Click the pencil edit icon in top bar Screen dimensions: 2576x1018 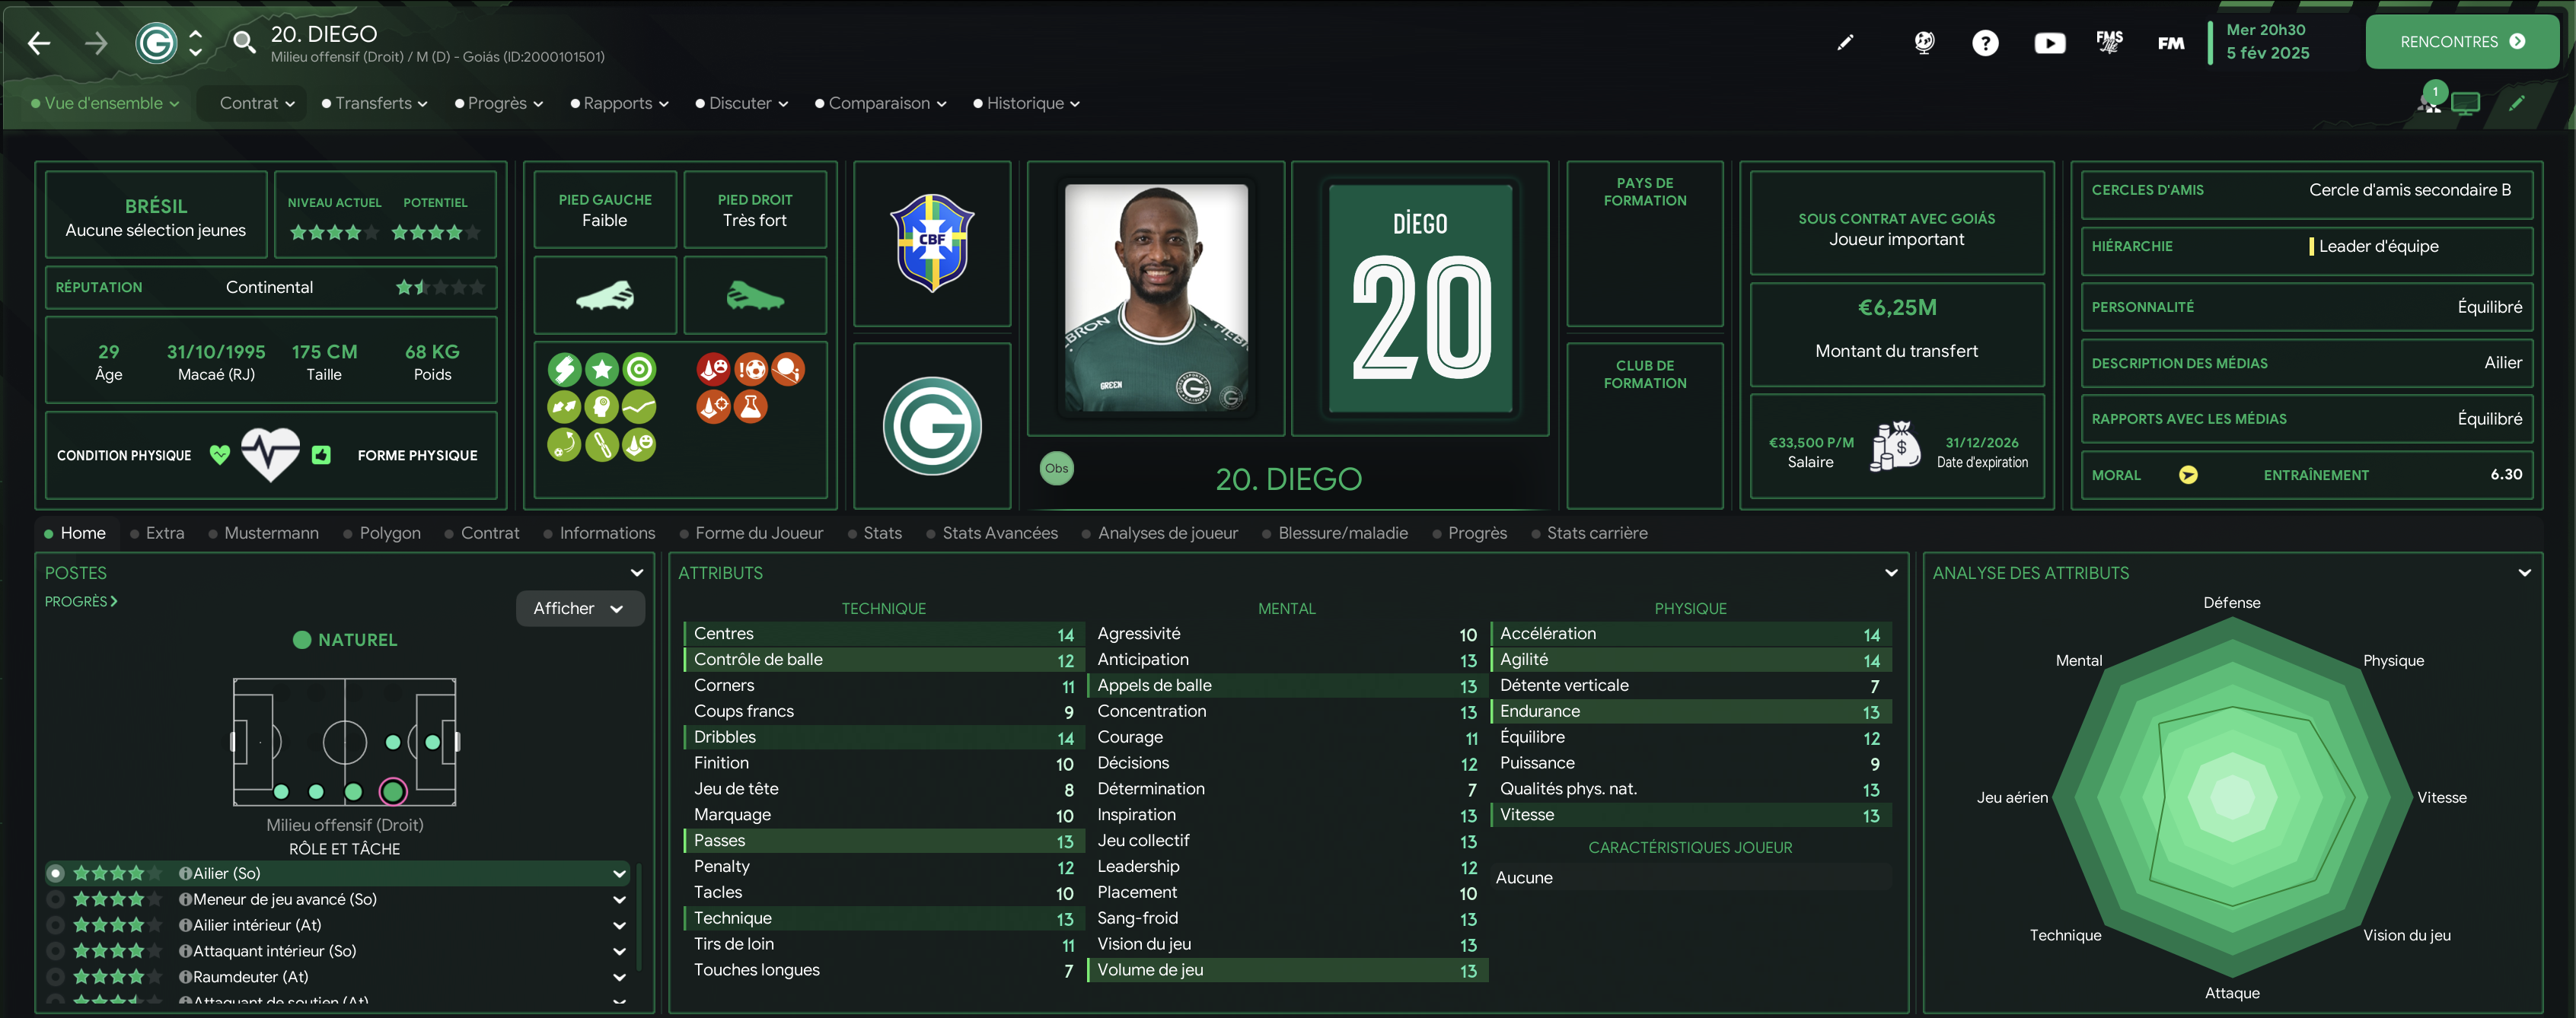pyautogui.click(x=1845, y=42)
